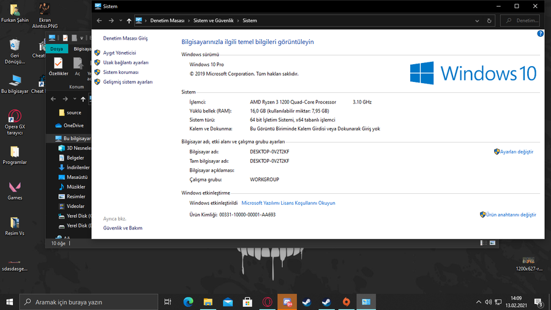The height and width of the screenshot is (310, 551).
Task: Click the refresh button in address bar
Action: [x=489, y=21]
